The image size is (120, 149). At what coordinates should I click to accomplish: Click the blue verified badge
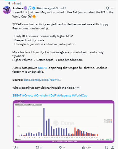(34, 8)
